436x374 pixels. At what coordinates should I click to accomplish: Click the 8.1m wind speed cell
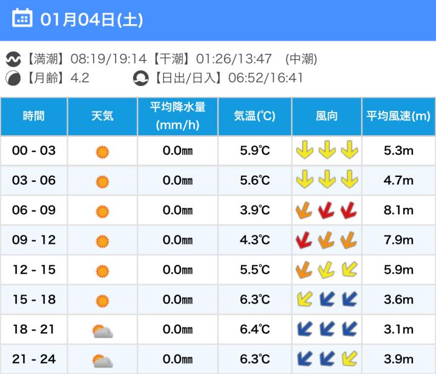398,210
